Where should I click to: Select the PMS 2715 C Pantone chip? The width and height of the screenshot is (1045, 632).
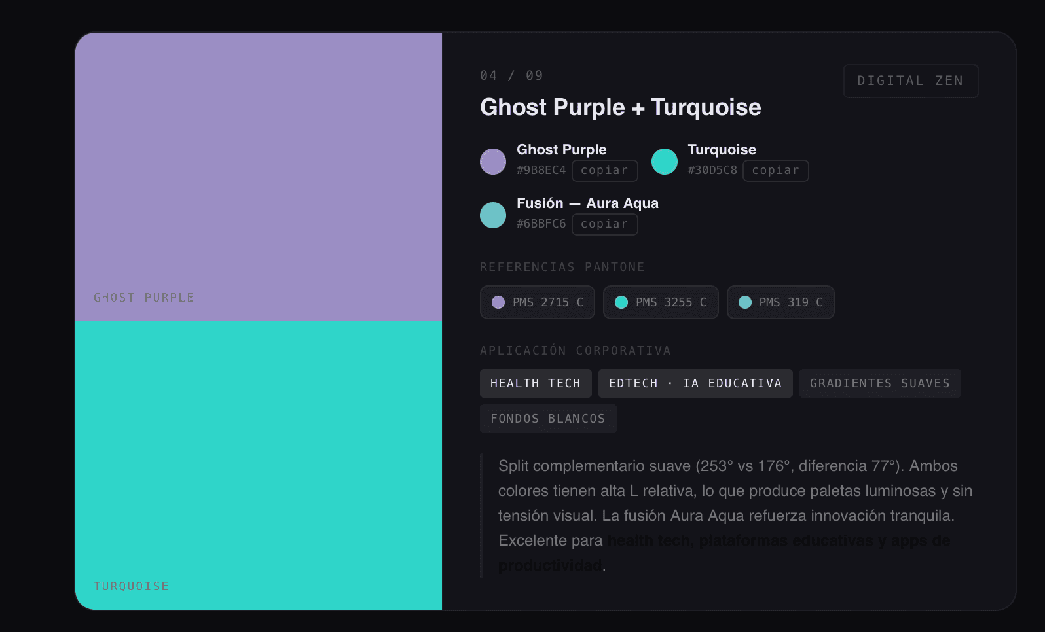pyautogui.click(x=537, y=302)
